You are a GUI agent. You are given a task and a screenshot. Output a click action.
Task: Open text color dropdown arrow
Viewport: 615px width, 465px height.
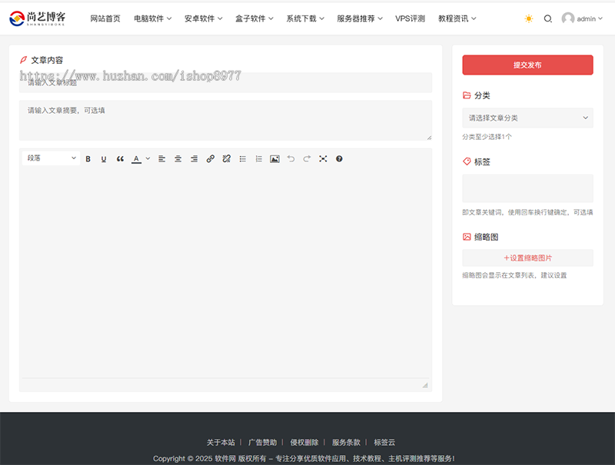pyautogui.click(x=148, y=158)
